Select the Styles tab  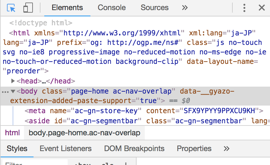17,149
